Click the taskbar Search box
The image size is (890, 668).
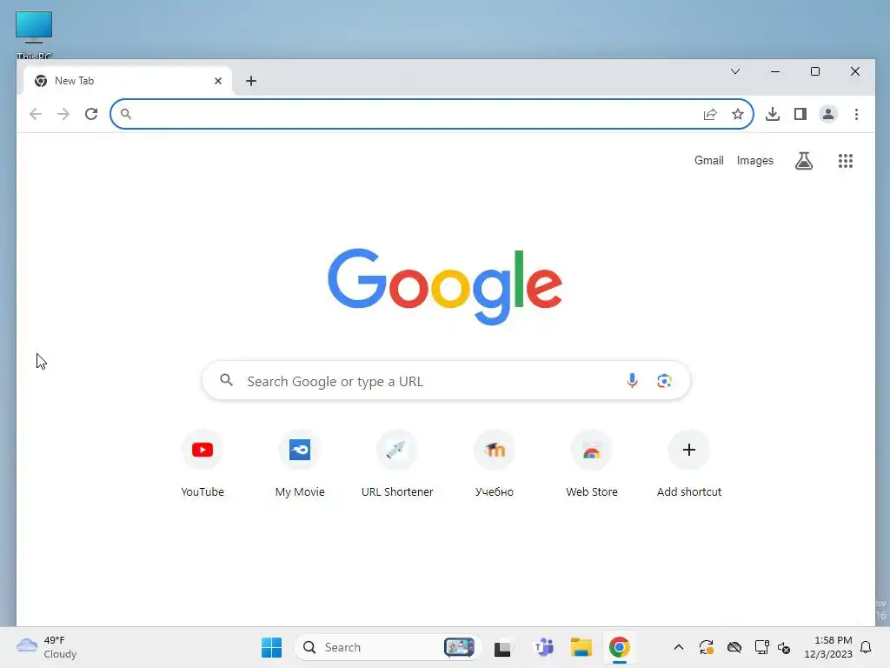tap(389, 647)
